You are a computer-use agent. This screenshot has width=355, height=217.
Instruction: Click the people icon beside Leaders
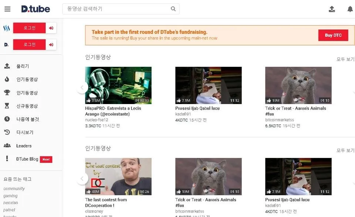[x=7, y=145]
